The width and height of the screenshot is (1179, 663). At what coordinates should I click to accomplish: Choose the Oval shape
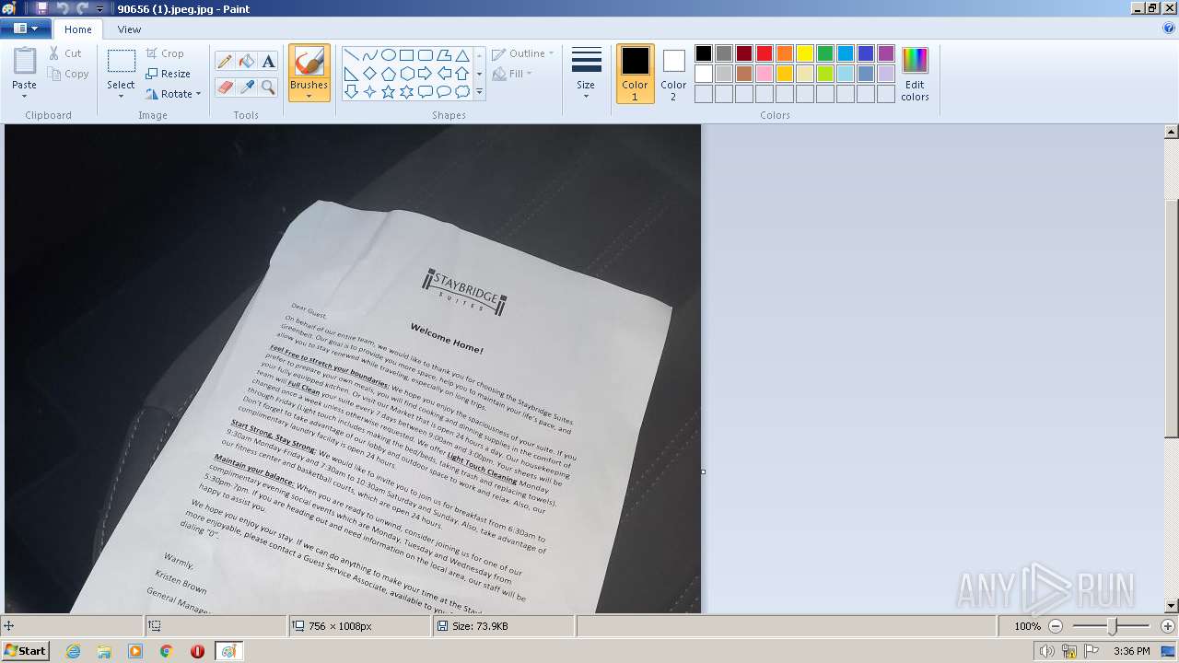(388, 55)
